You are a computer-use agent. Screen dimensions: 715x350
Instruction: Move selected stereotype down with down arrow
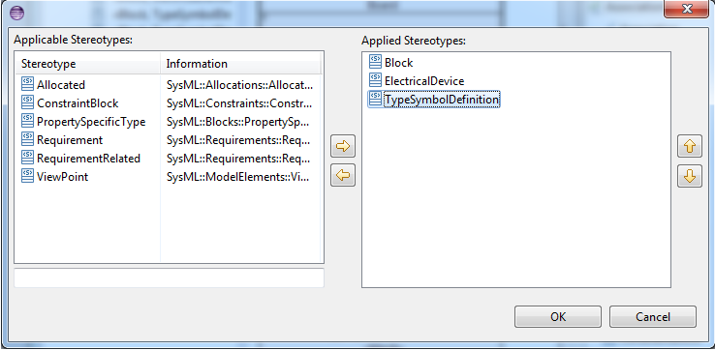pyautogui.click(x=690, y=176)
